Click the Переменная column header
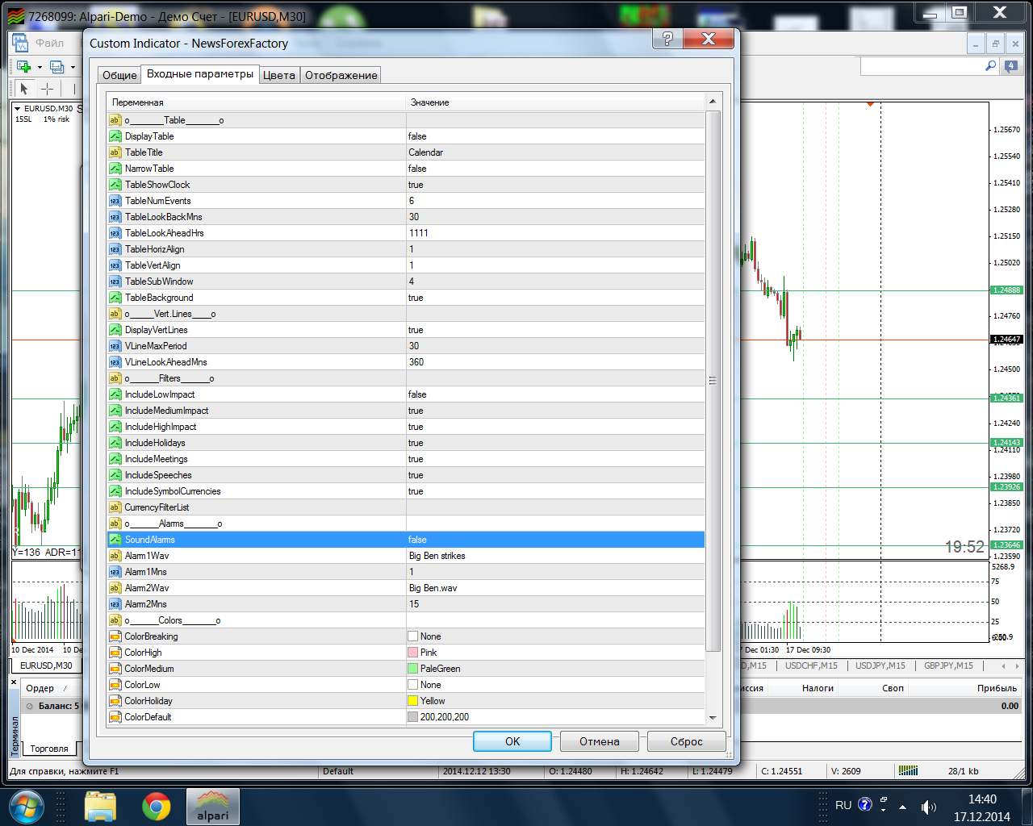The image size is (1033, 826). coord(256,102)
